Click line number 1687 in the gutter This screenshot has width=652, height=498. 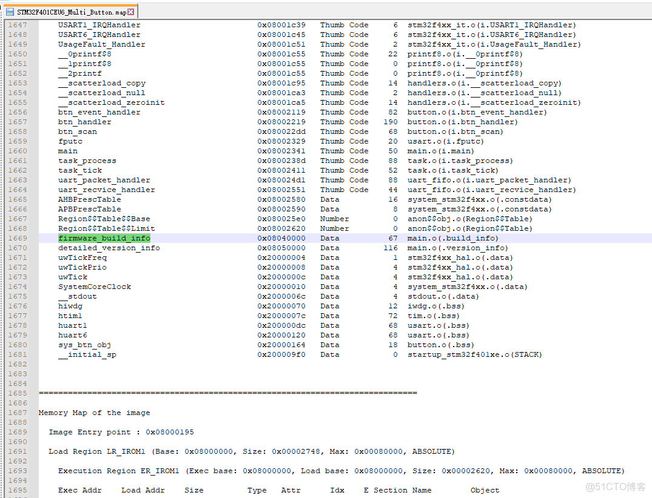click(18, 413)
